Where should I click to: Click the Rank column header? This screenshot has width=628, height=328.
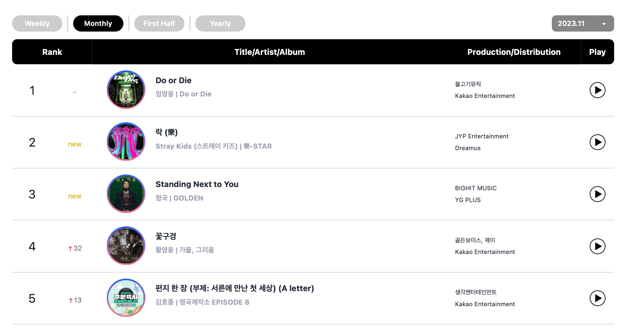[x=52, y=52]
